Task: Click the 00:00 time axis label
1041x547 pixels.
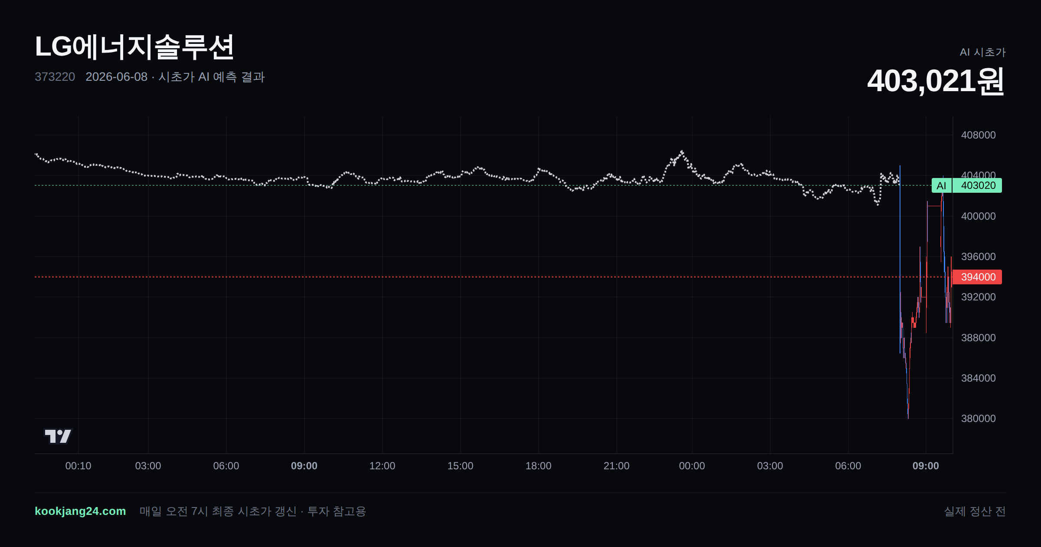Action: (x=692, y=466)
